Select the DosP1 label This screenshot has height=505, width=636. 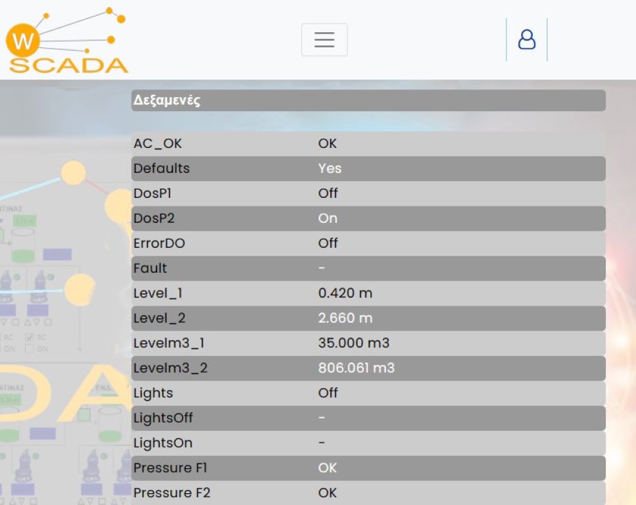click(152, 193)
